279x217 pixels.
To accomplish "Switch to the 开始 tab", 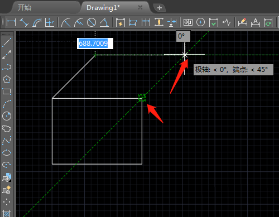I will click(x=25, y=8).
